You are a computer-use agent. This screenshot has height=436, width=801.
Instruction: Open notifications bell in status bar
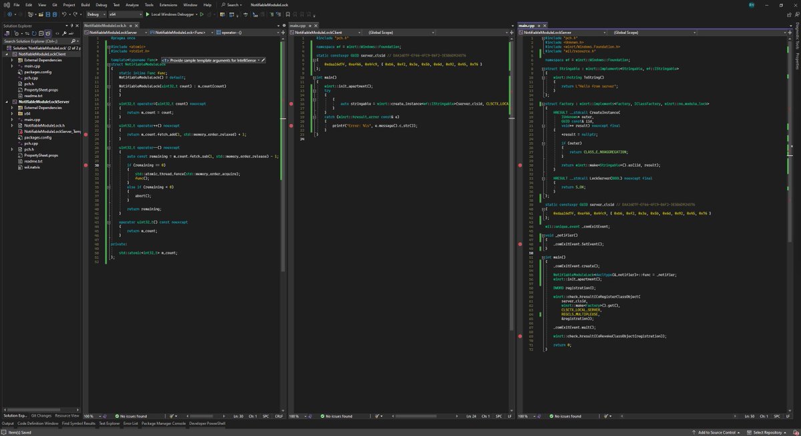(795, 433)
